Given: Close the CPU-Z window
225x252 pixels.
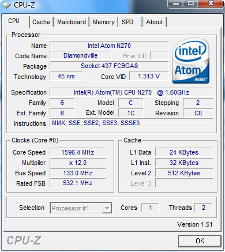Looking at the screenshot, I should pyautogui.click(x=211, y=3).
